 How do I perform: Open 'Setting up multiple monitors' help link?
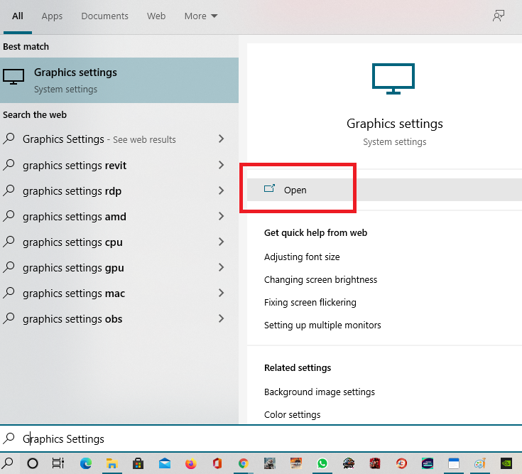click(x=322, y=325)
